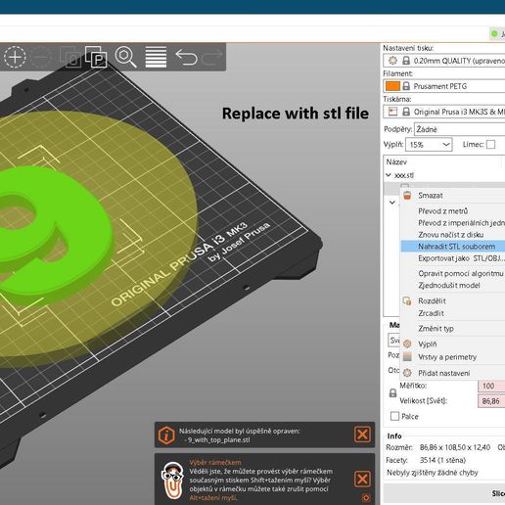Click the greyed Remove instance minus icon
Image resolution: width=505 pixels, height=505 pixels.
[41, 57]
